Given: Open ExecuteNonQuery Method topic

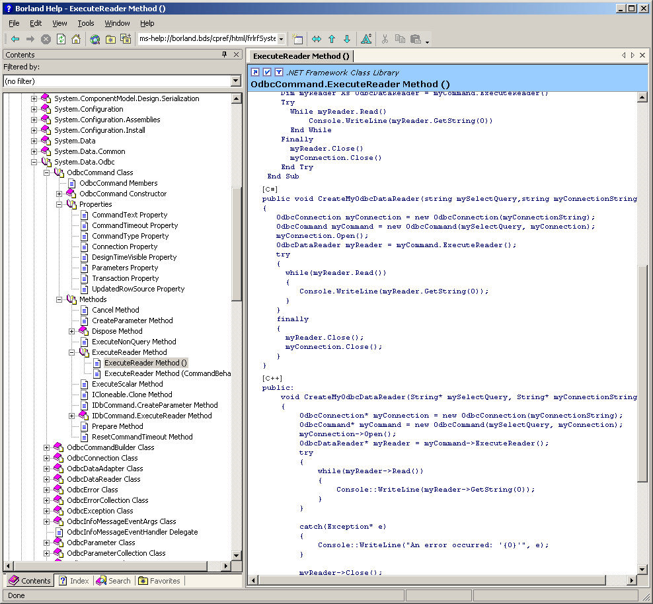Looking at the screenshot, I should coord(134,342).
